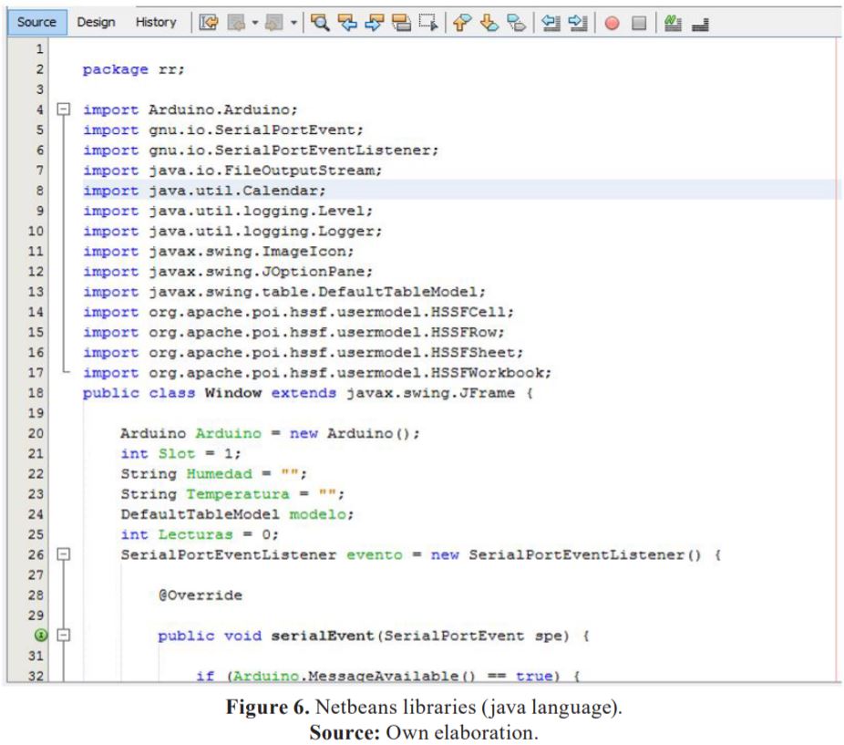The height and width of the screenshot is (745, 844).
Task: Click 'new Arduino();' on line 20
Action: tap(355, 434)
